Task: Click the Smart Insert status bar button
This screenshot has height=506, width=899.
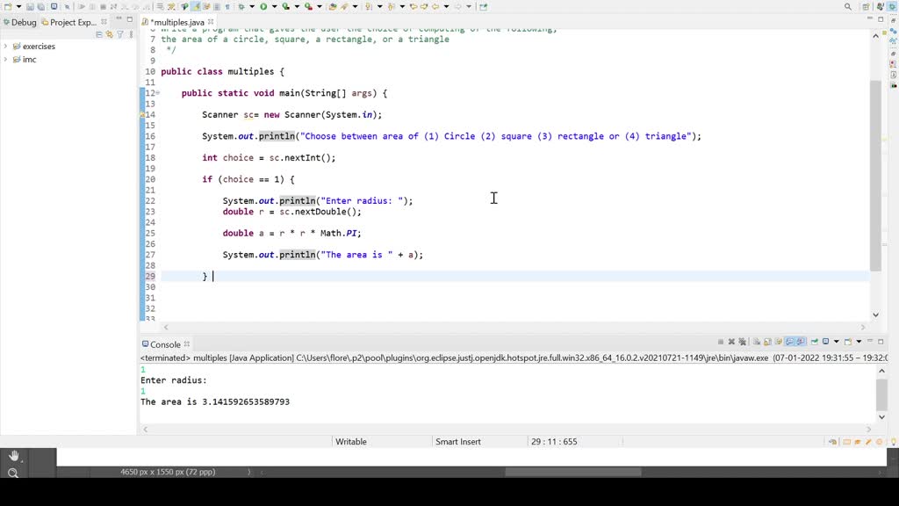Action: (x=457, y=441)
